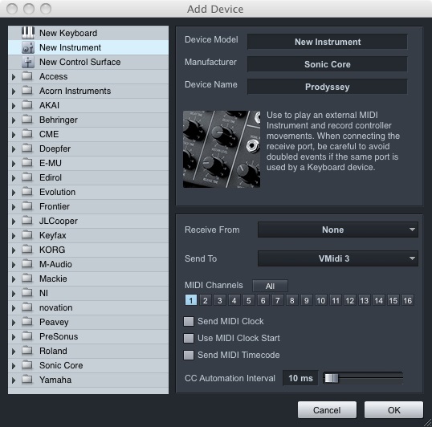Select the New Keyboard piano icon
This screenshot has width=432, height=427.
28,33
